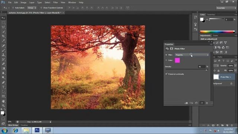Click the status bar info arrow
This screenshot has height=134, width=238.
click(51, 122)
